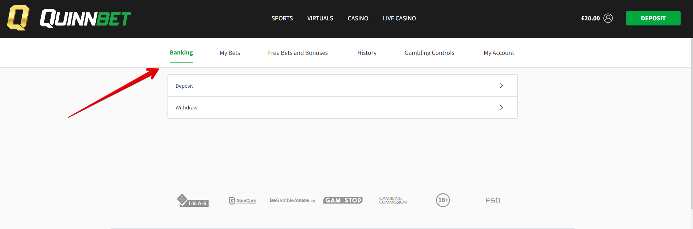693x229 pixels.
Task: Click the gold Q logo icon
Action: [x=18, y=18]
